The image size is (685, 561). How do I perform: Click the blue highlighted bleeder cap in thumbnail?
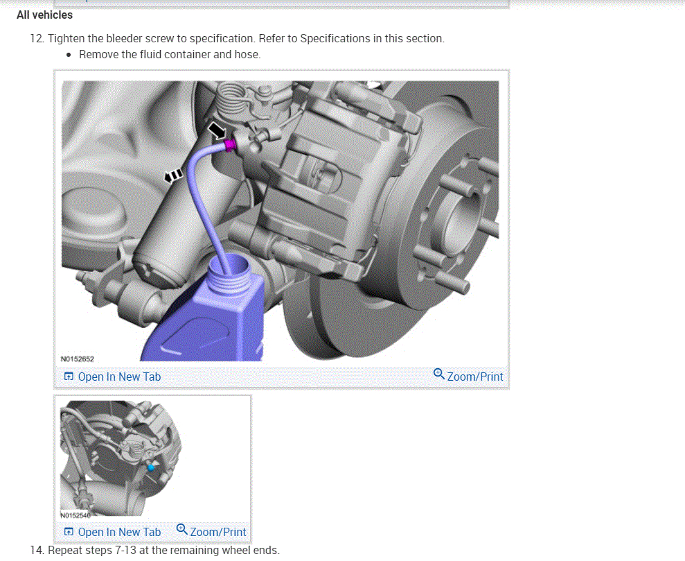(x=151, y=468)
